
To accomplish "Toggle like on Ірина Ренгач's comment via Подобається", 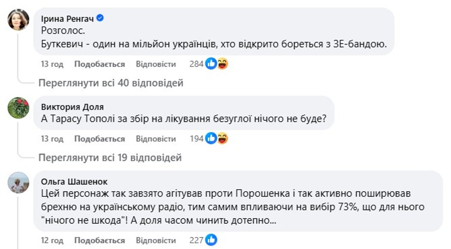I will 99,63.
